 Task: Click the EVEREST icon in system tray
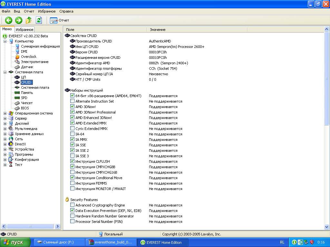tap(294, 242)
